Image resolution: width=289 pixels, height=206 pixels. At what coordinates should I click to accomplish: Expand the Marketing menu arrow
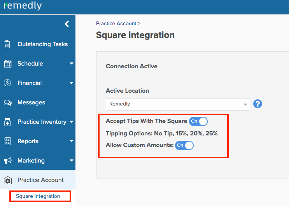72,161
